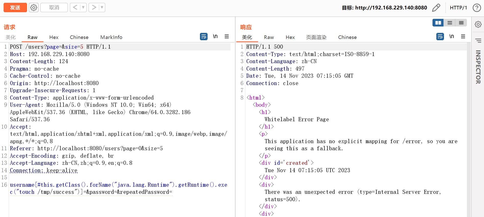Click the 响应 response panel title
The height and width of the screenshot is (217, 484).
click(x=246, y=27)
